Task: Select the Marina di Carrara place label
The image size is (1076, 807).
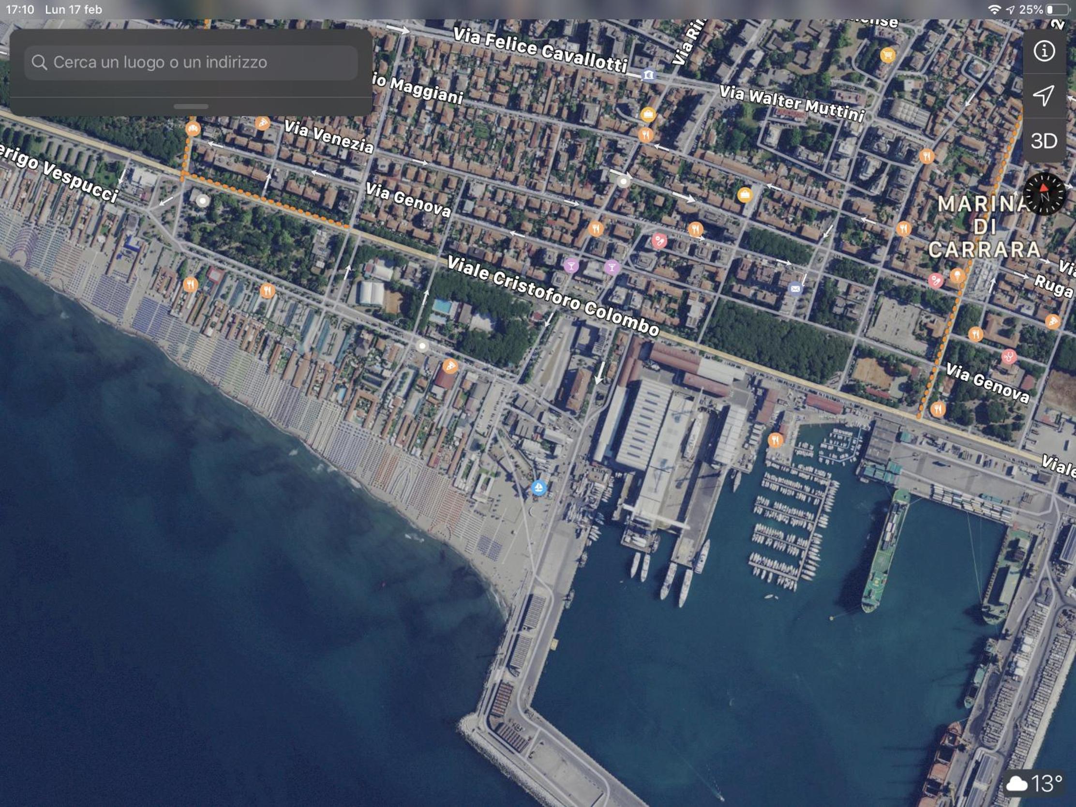Action: [983, 227]
